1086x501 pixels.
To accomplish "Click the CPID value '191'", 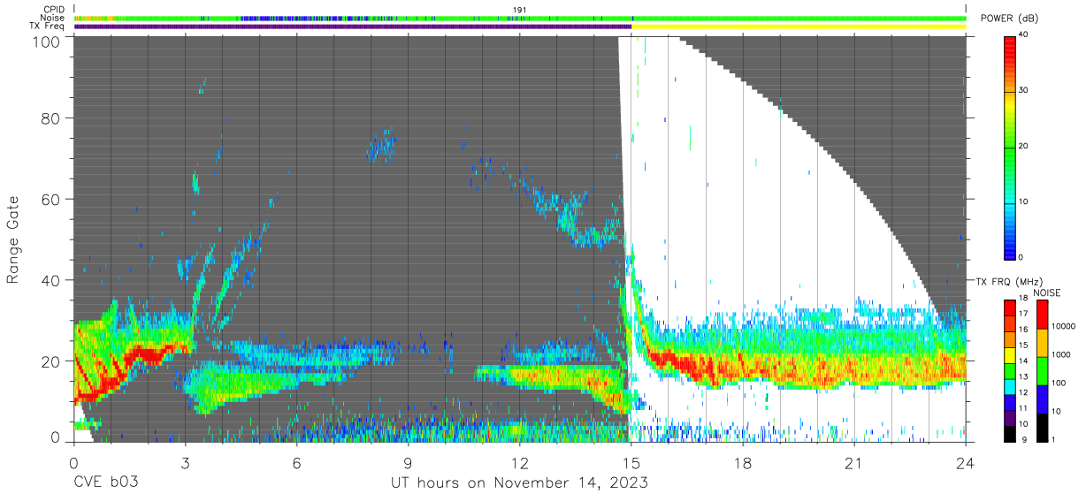I will 520,10.
